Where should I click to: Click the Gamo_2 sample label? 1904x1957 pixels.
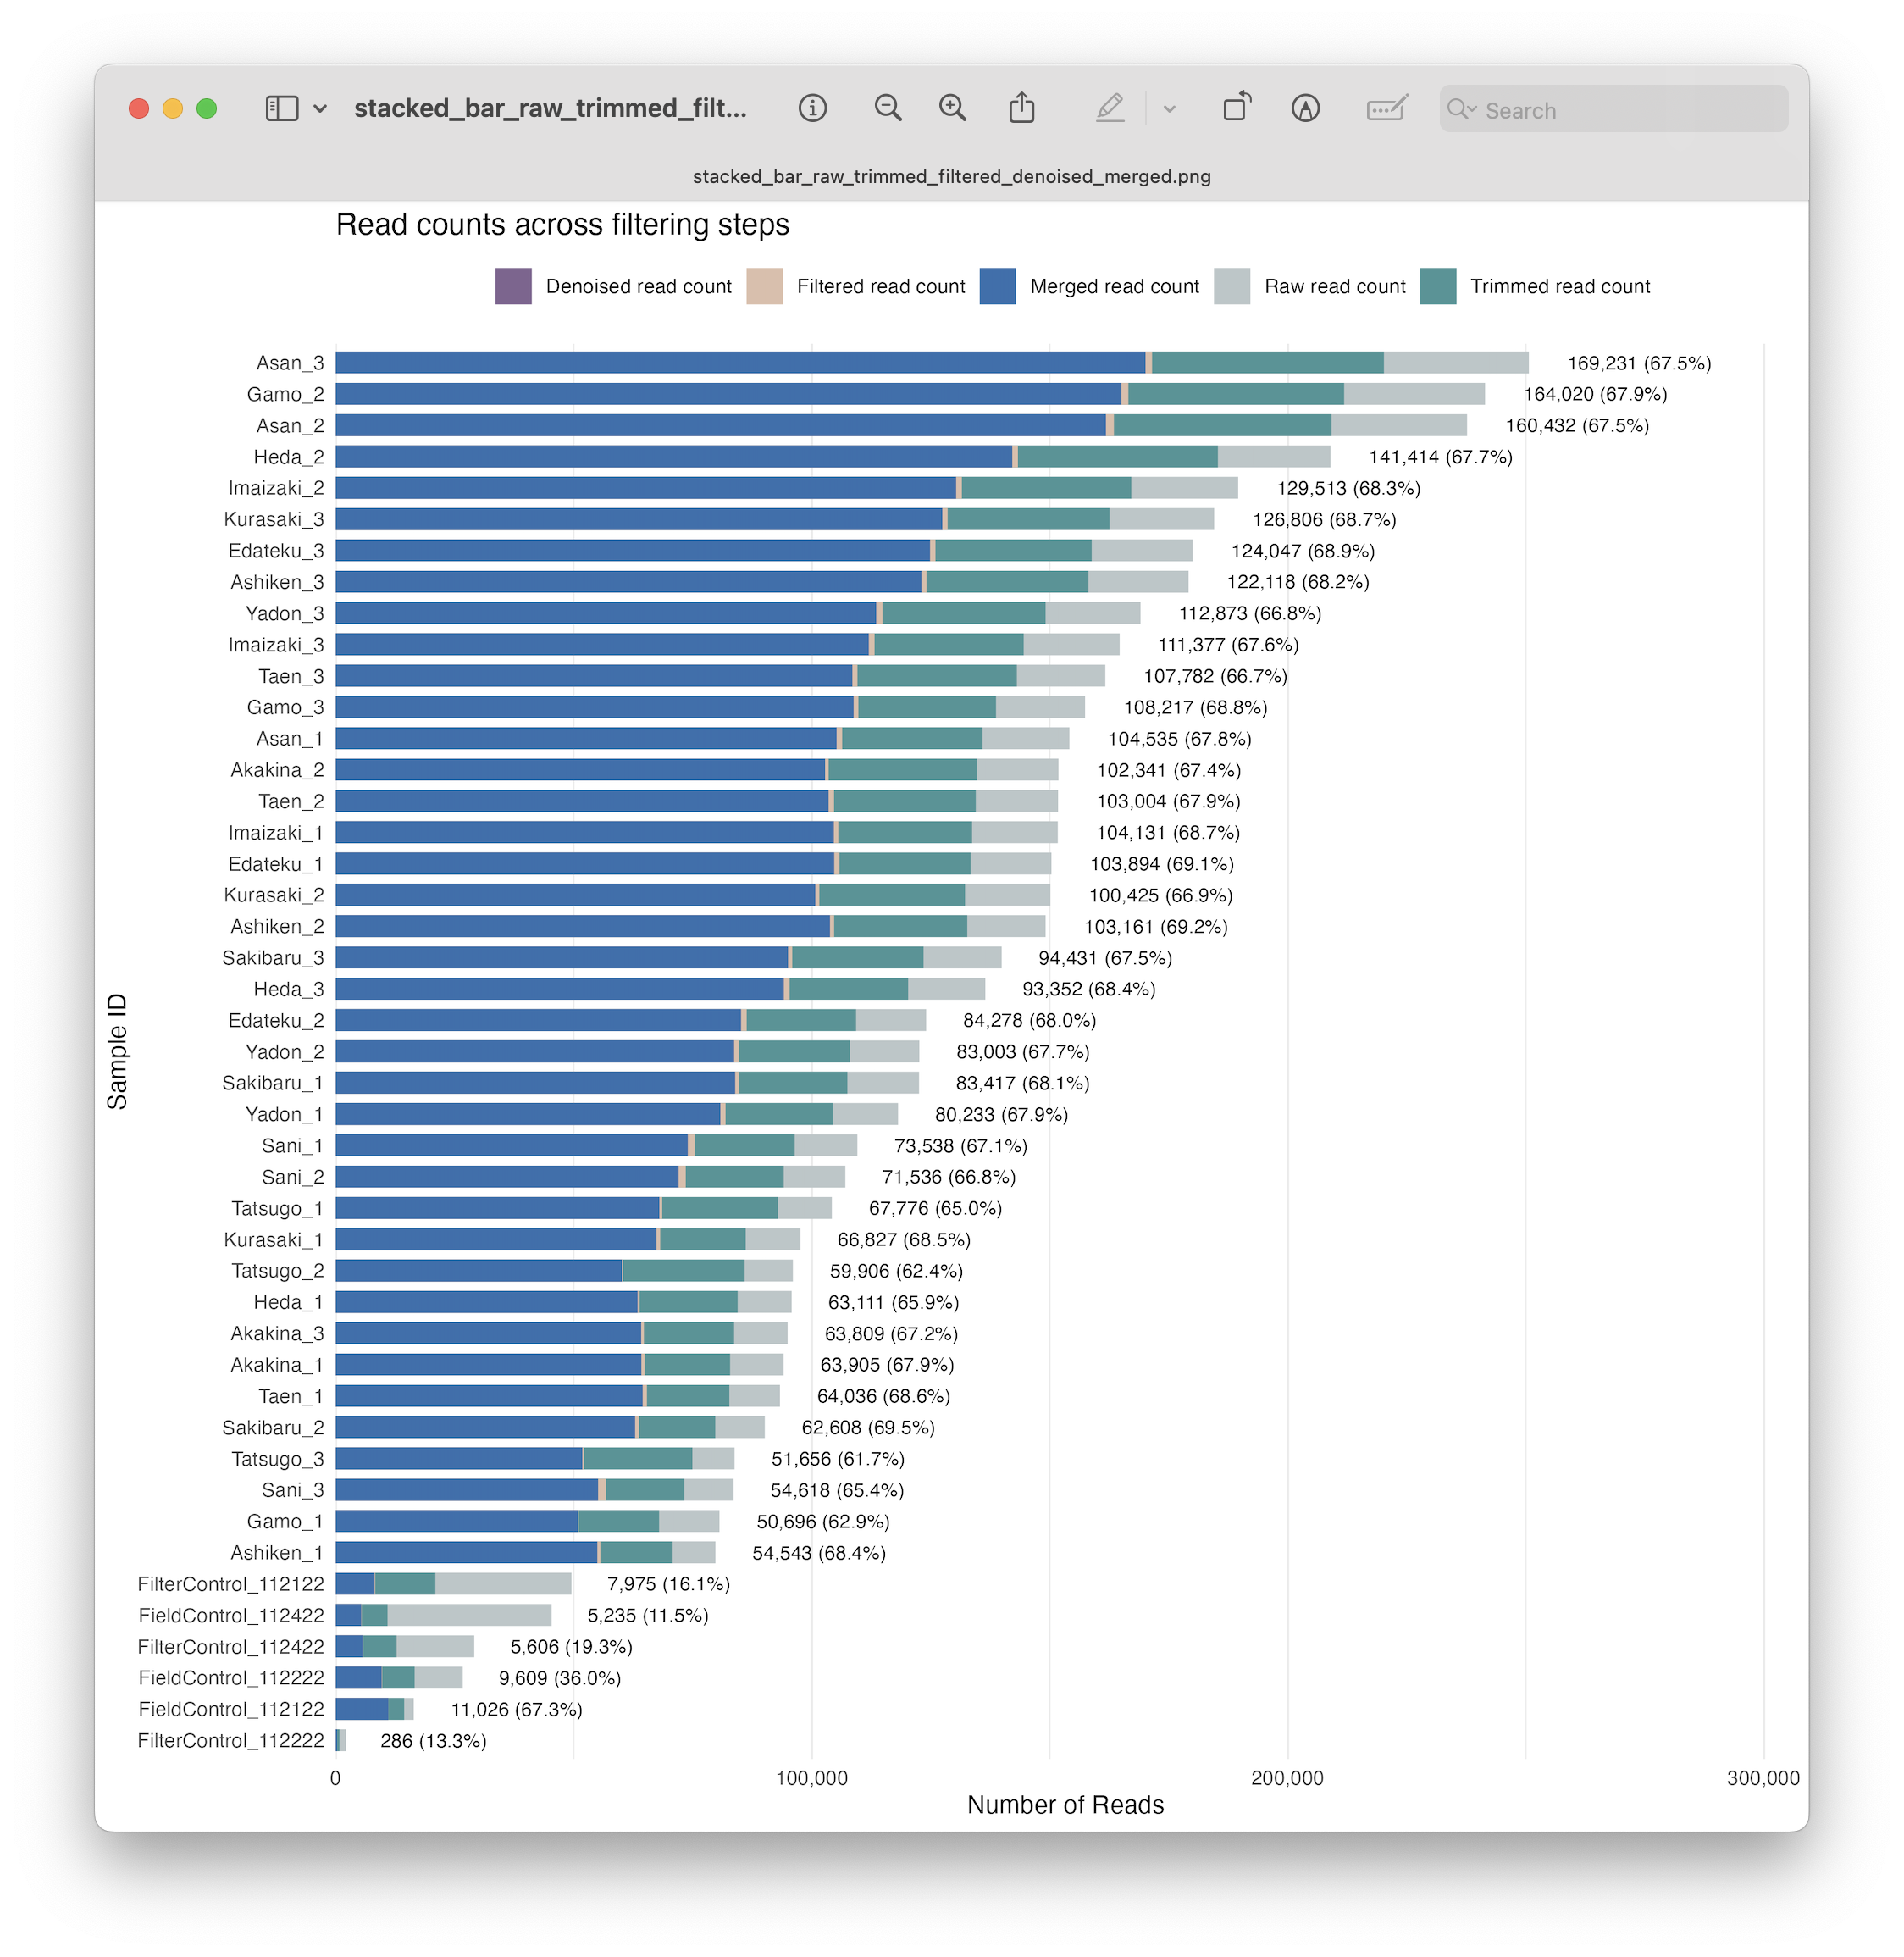click(285, 394)
